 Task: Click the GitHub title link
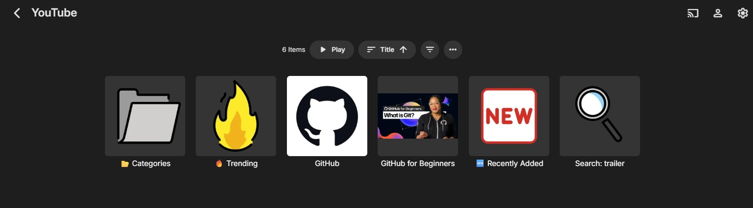pyautogui.click(x=327, y=164)
